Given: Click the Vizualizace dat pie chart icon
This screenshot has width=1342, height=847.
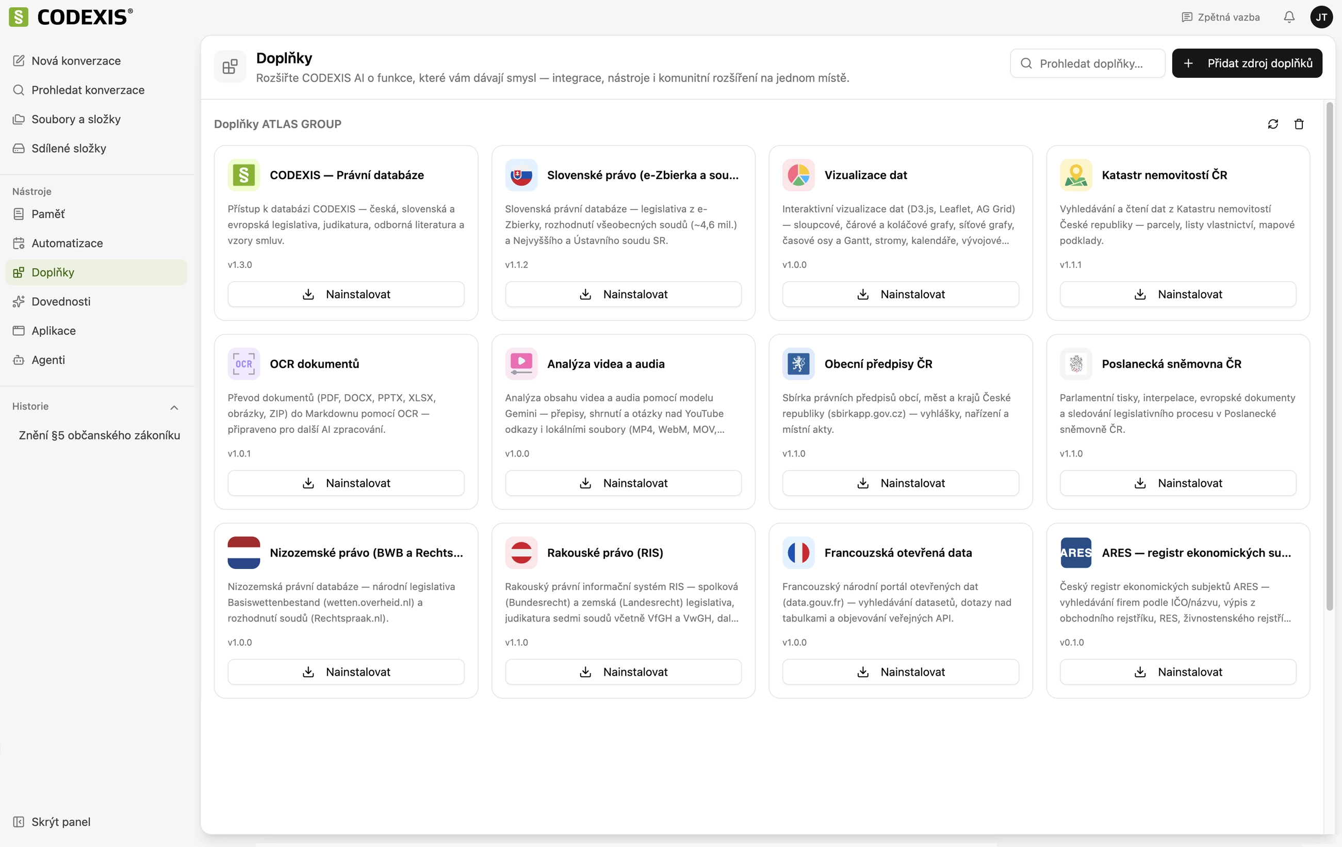Looking at the screenshot, I should [x=798, y=175].
